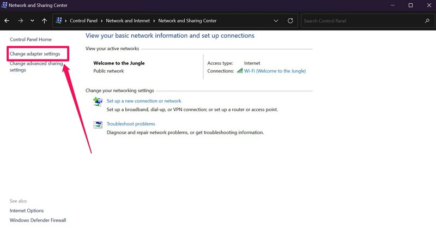Image resolution: width=436 pixels, height=228 pixels.
Task: Expand the address bar history dropdown
Action: click(x=276, y=21)
